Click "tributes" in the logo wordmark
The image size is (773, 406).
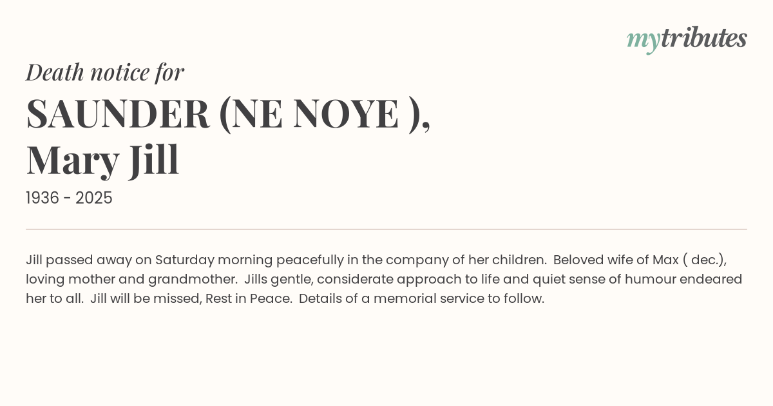pyautogui.click(x=703, y=38)
